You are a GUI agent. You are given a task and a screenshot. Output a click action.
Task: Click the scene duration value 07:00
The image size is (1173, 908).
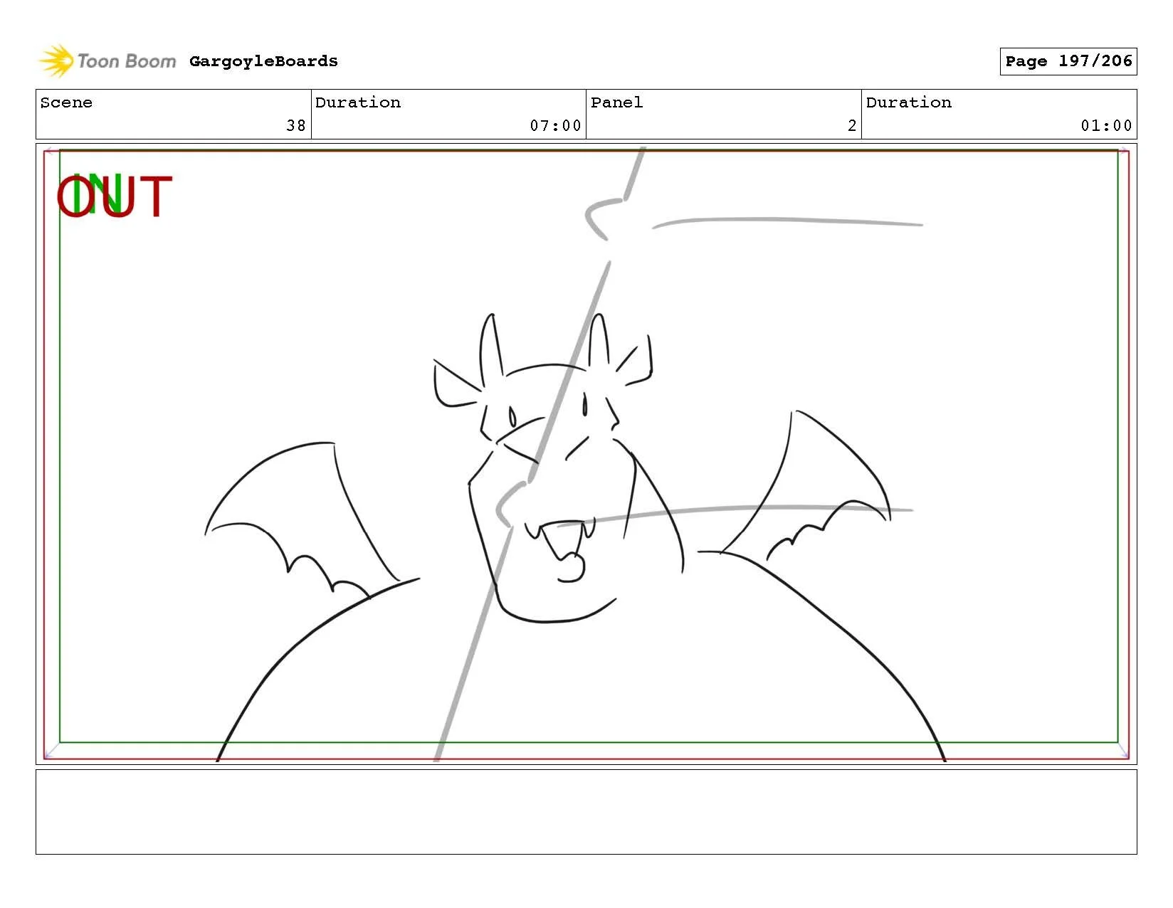point(555,126)
